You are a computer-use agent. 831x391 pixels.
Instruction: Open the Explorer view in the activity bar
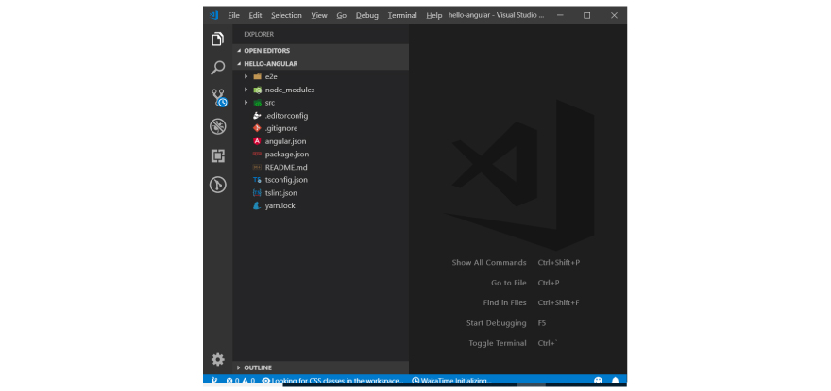(218, 40)
